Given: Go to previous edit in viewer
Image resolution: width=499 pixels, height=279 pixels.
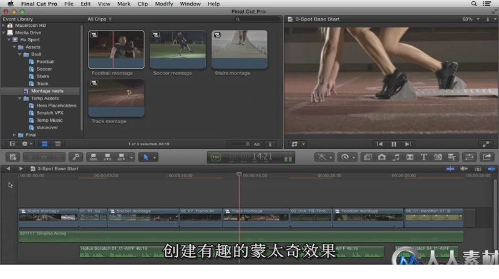Looking at the screenshot, I should (380, 144).
